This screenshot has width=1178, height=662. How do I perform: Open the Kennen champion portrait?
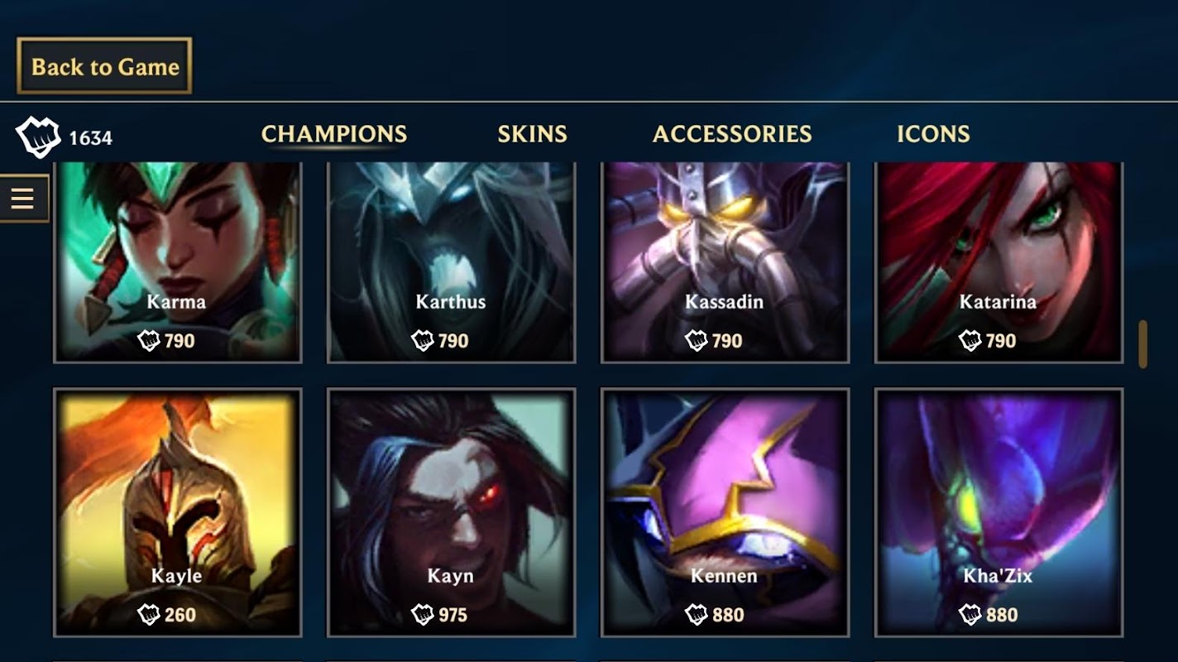tap(725, 512)
